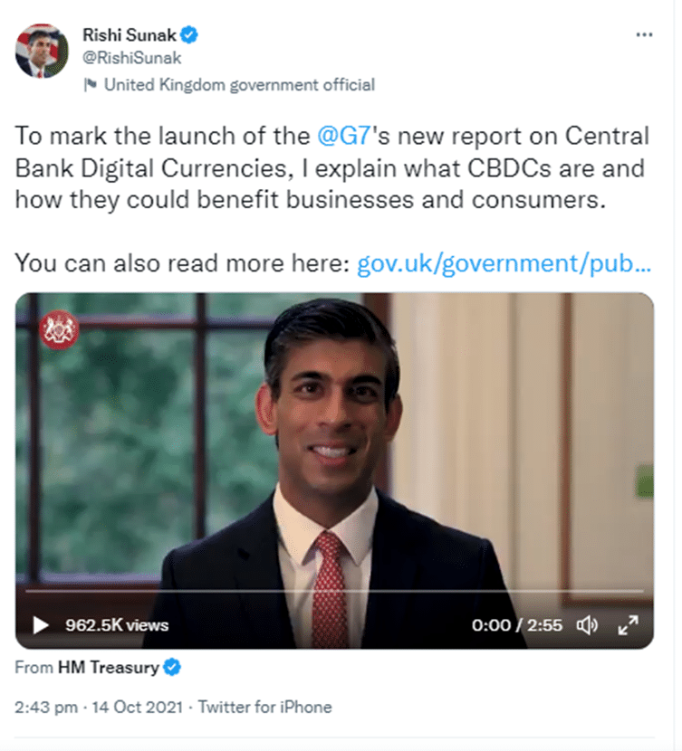
Task: Click the HM Treasury source link
Action: tap(109, 667)
